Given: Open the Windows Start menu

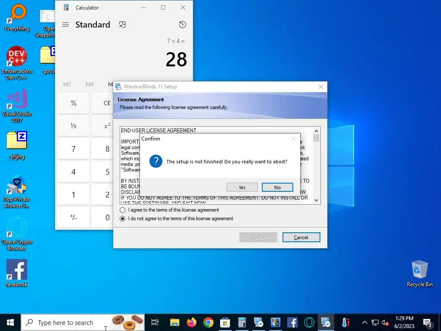Looking at the screenshot, I should click(10, 322).
